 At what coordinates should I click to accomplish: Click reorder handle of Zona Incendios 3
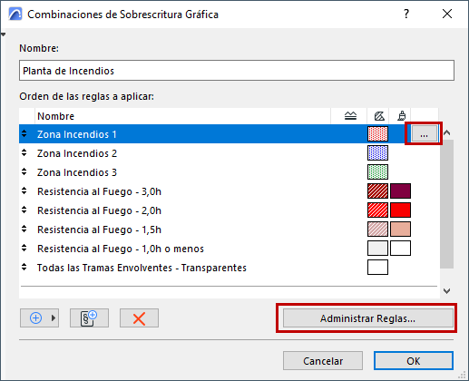point(24,171)
